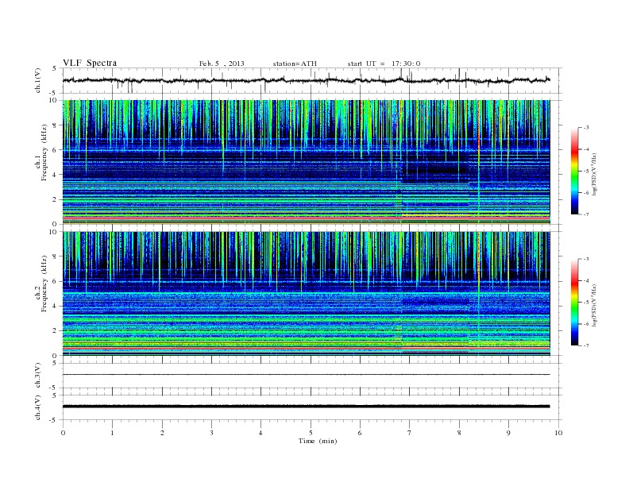Click the color scale bar beside ch.2 spectrogram
Image resolution: width=629 pixels, height=486 pixels.
(574, 303)
